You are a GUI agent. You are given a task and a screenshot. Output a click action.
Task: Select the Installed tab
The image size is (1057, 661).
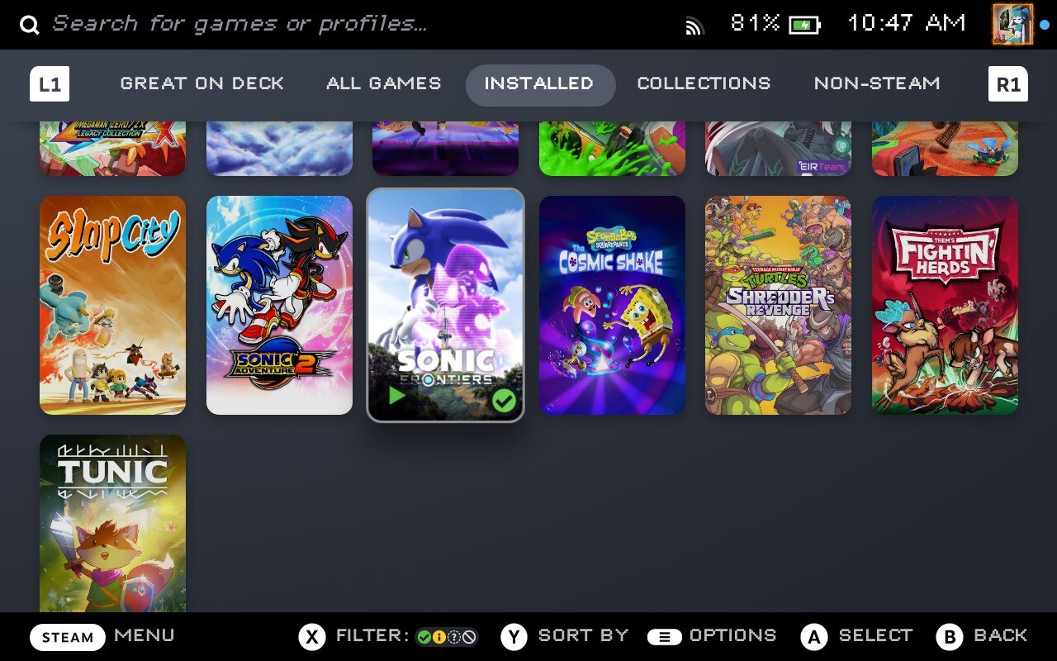tap(540, 84)
